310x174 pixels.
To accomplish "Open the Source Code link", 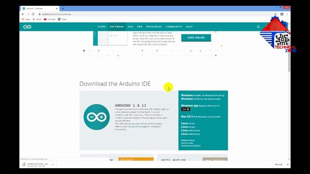I will tap(187, 143).
